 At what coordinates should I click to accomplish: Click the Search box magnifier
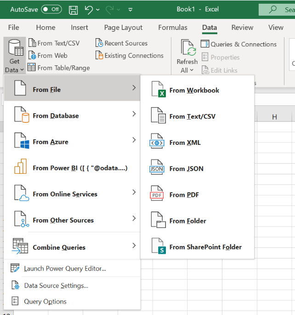click(x=273, y=9)
